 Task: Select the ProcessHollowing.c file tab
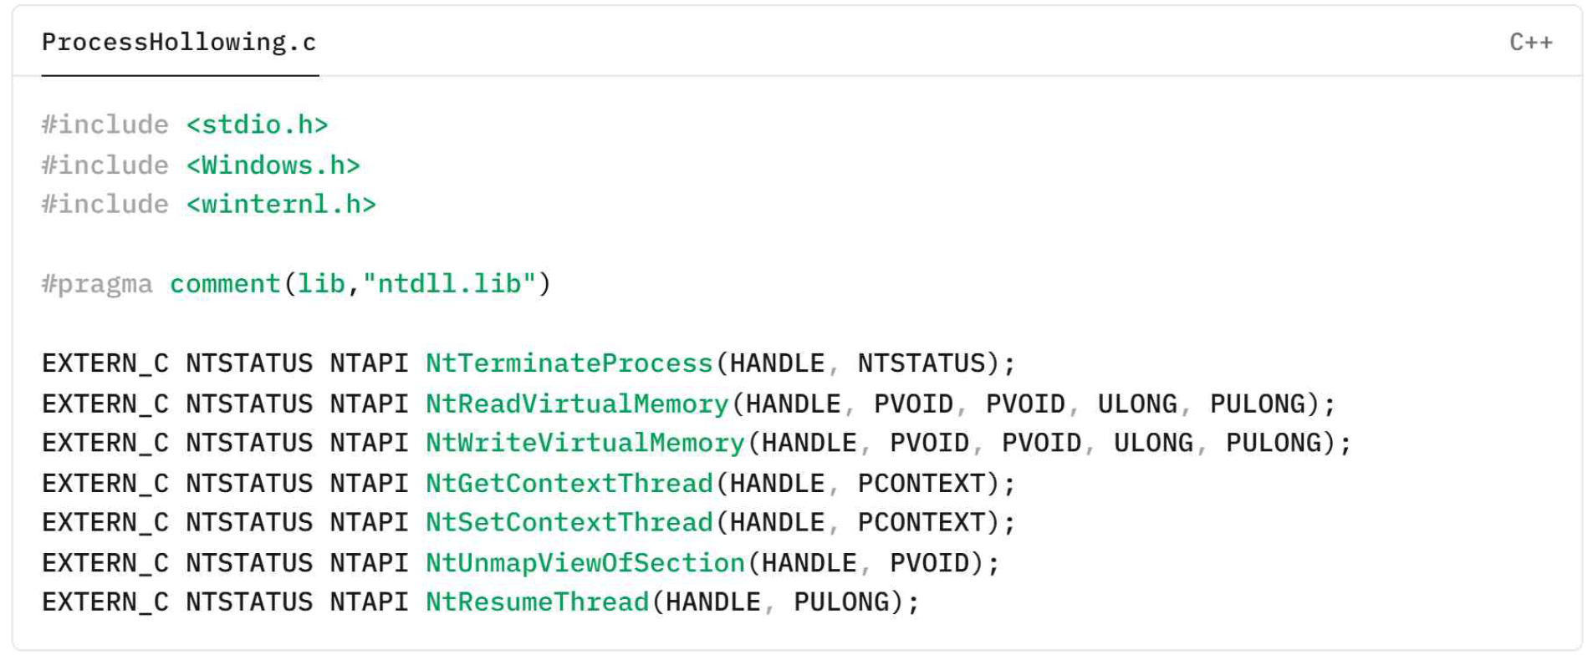pyautogui.click(x=179, y=43)
